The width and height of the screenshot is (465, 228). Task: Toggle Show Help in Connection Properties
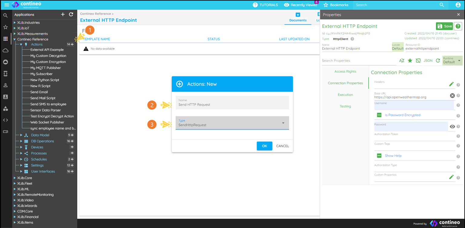379,155
